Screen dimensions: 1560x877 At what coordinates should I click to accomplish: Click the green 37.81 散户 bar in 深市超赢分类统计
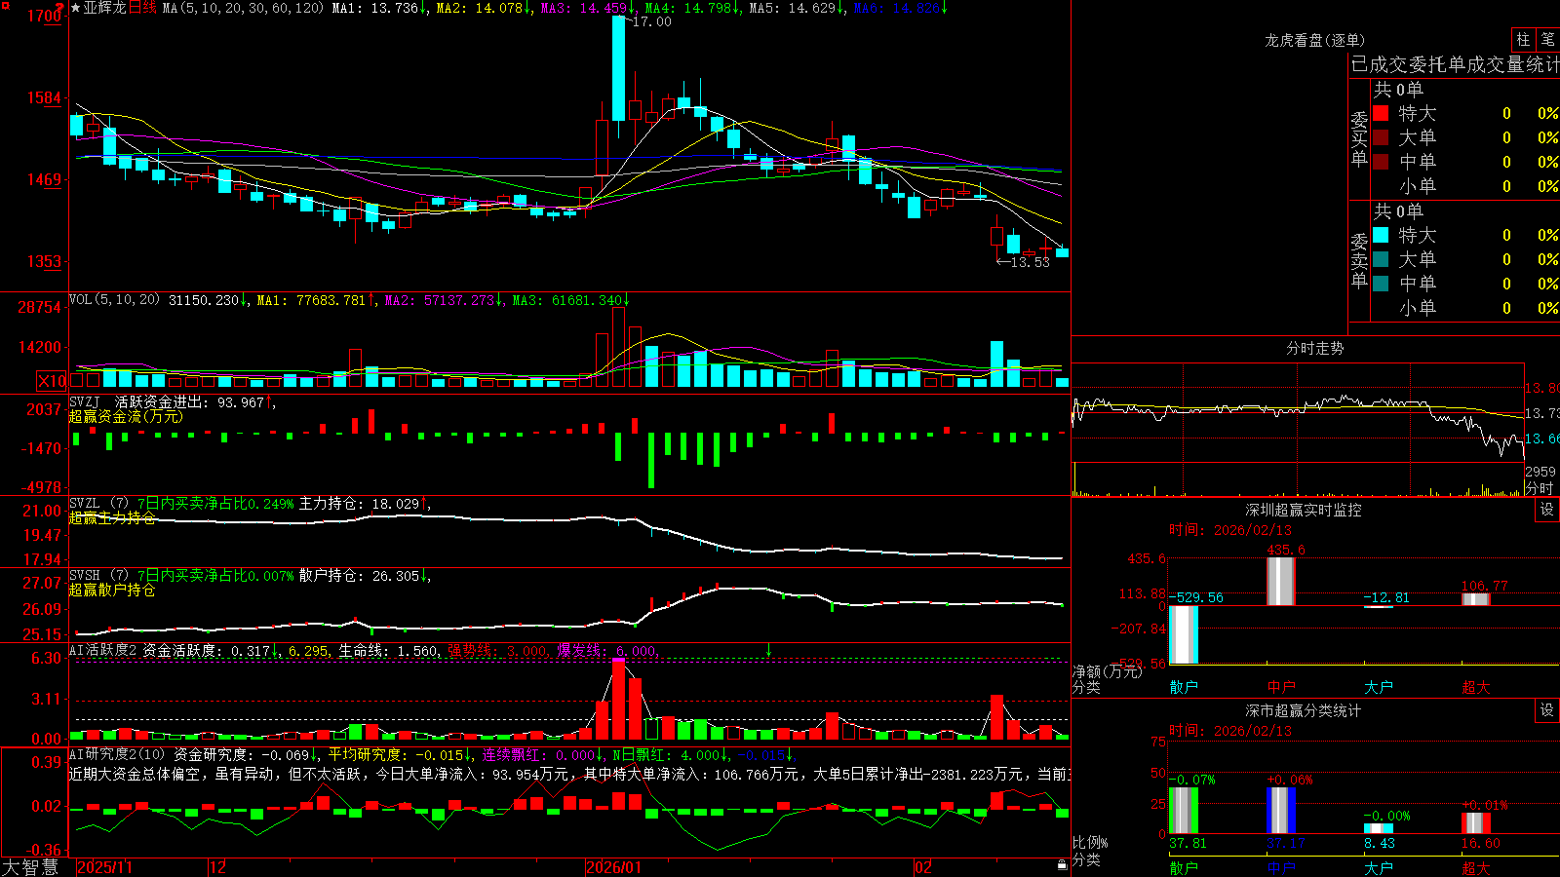pos(1184,811)
